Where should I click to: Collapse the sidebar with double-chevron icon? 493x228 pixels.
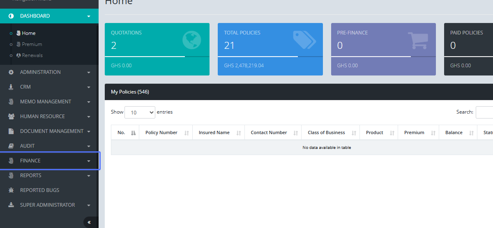[89, 222]
